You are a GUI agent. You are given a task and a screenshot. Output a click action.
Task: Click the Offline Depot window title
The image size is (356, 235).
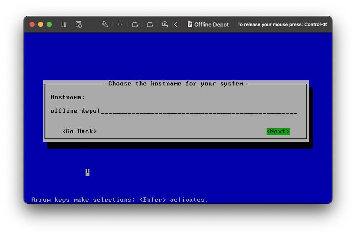(x=211, y=24)
